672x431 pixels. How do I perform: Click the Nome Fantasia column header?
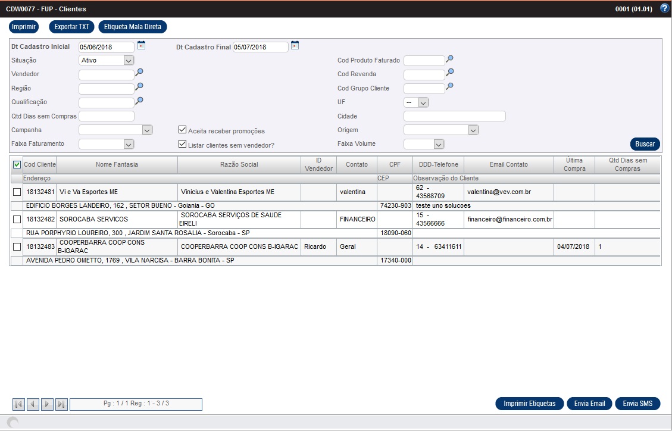click(x=117, y=164)
